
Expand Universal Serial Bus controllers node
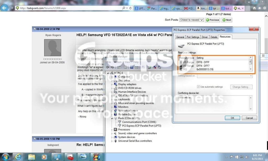tap(112, 141)
